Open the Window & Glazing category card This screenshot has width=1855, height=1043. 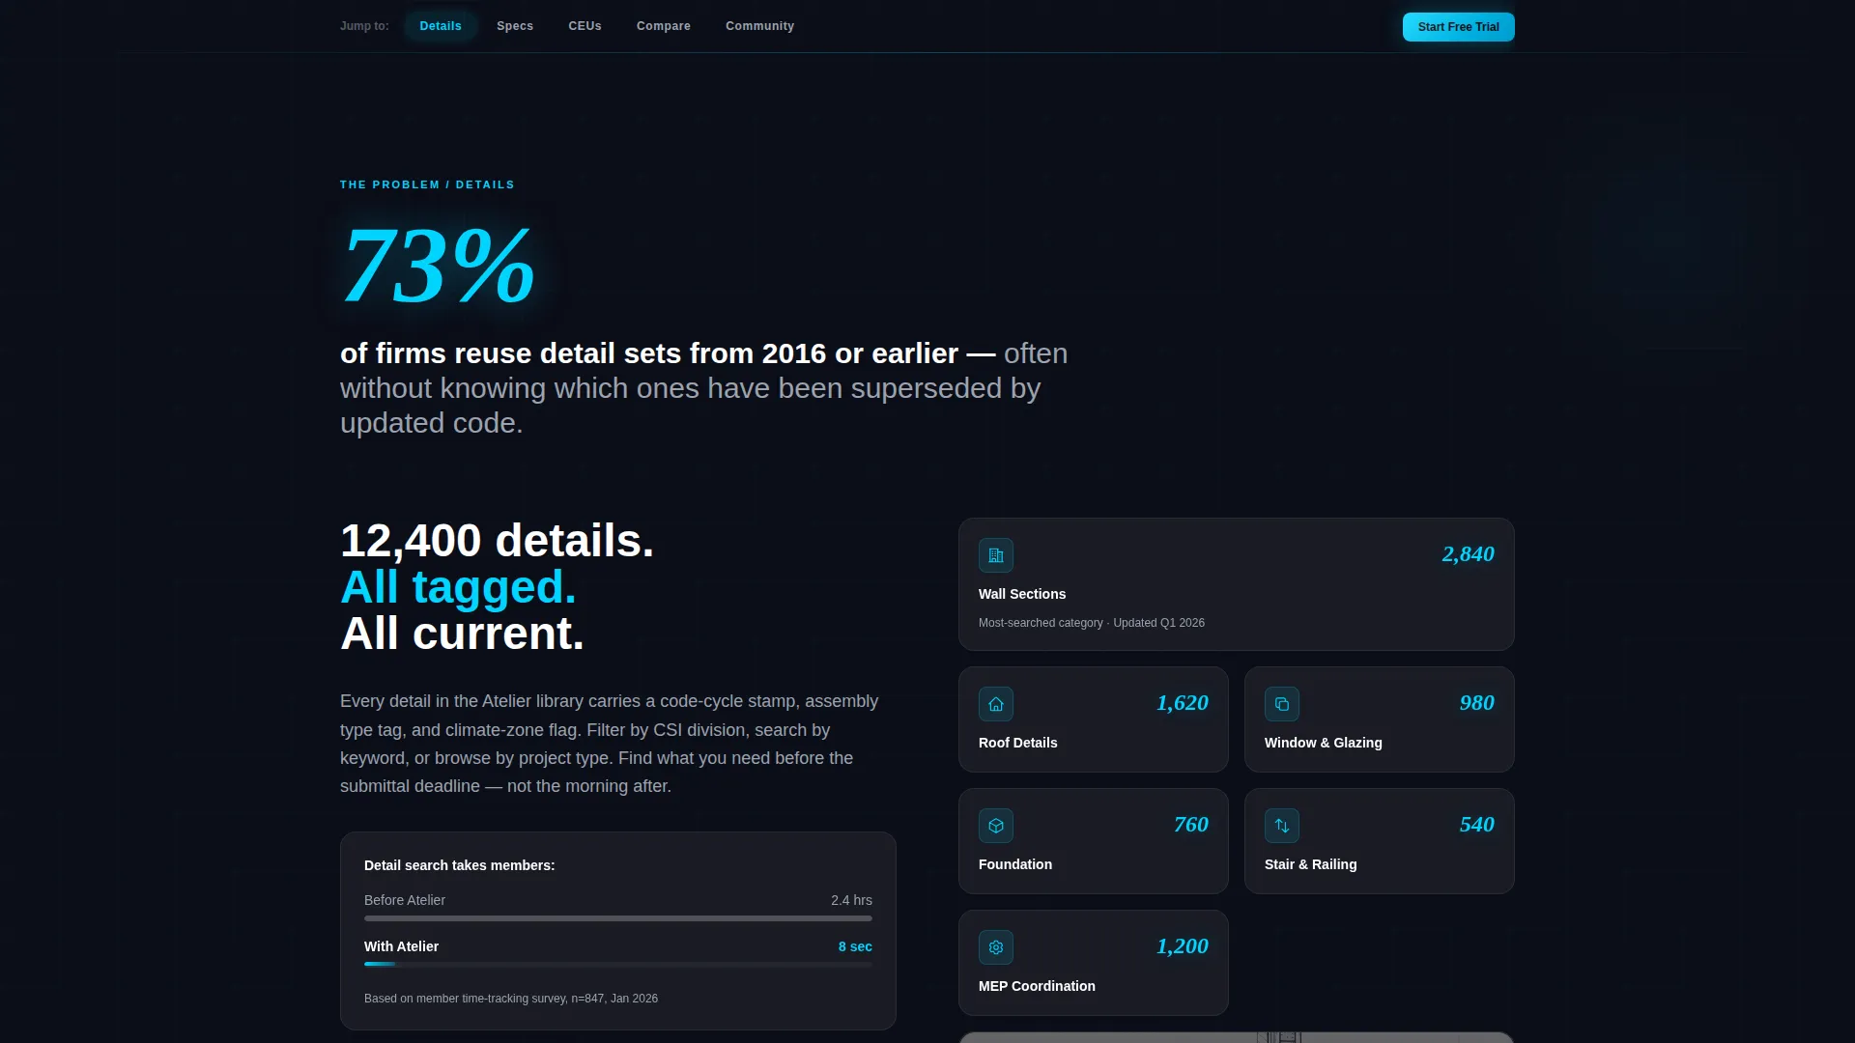pyautogui.click(x=1379, y=719)
